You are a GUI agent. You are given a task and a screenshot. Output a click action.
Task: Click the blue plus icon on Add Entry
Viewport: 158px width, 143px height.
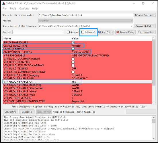pos(100,32)
